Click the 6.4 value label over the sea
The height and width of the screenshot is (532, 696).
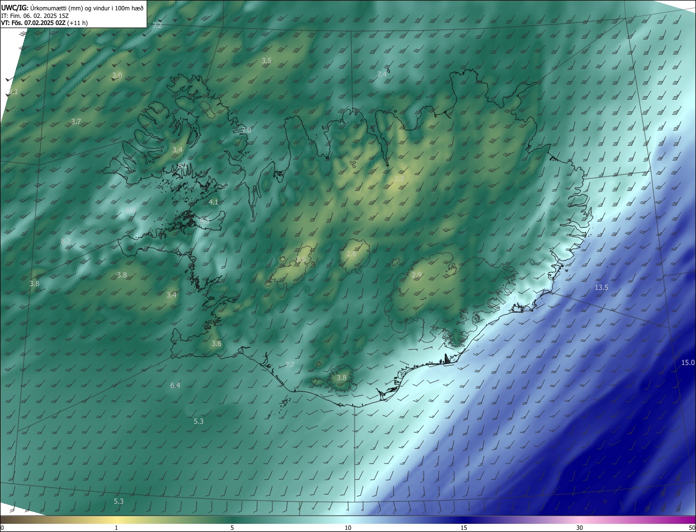175,385
